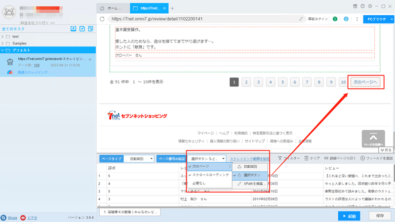Open the 選択ボタン など dropdown
Screen dimensions: 395x222
coord(206,158)
